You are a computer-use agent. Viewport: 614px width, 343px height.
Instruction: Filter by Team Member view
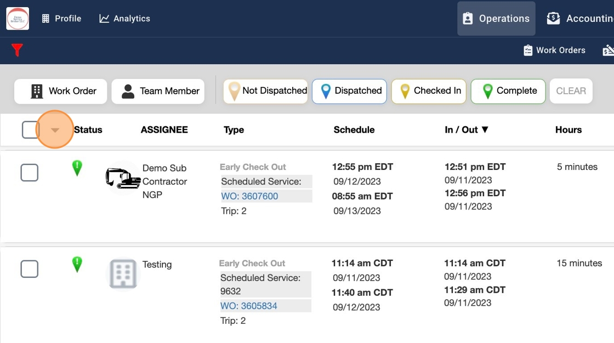tap(158, 91)
